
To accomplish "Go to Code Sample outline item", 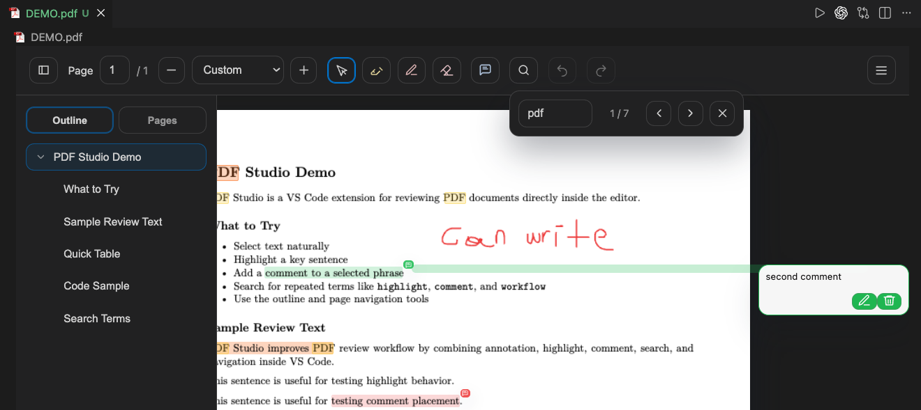I will point(96,286).
